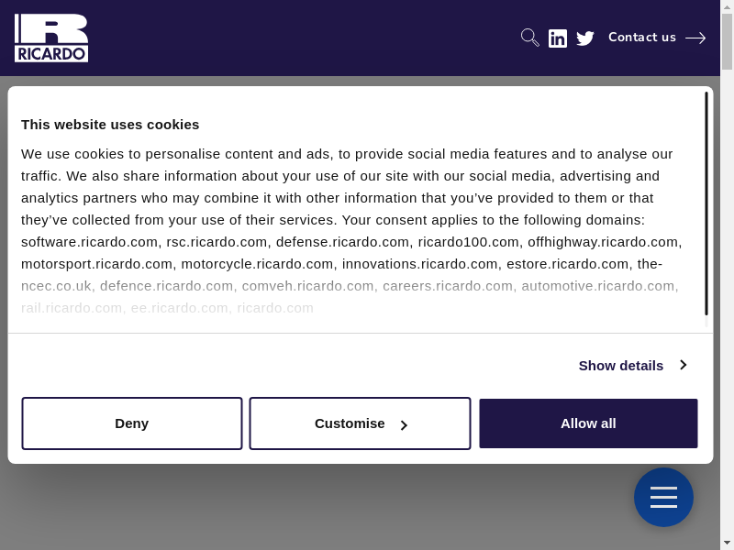This screenshot has width=734, height=550.
Task: Open search with the magnifier icon
Action: (529, 38)
